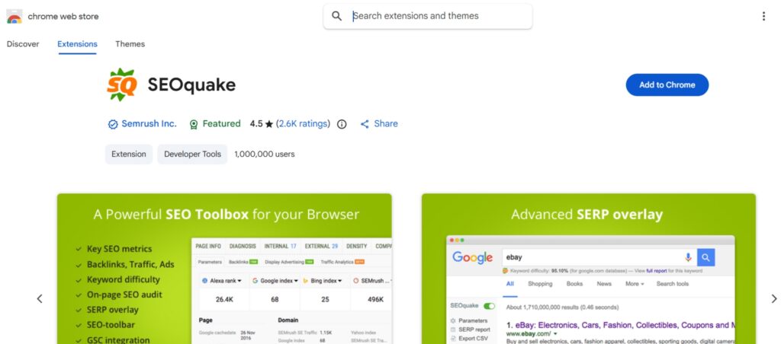Select the EXTERNAL tab in screenshot

[321, 246]
